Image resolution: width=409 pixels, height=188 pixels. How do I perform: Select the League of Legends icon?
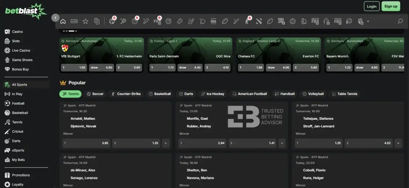click(x=304, y=21)
